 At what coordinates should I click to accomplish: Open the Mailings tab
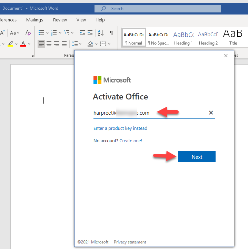tap(34, 20)
